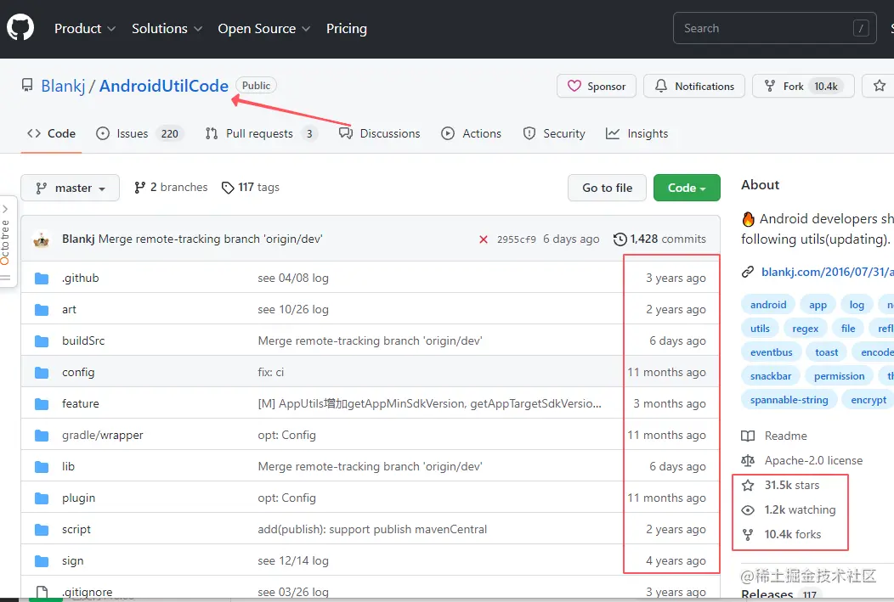Switch to the Actions tab
894x602 pixels.
click(x=471, y=133)
